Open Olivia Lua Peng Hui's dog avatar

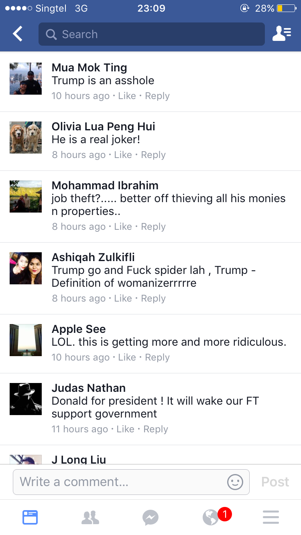tap(26, 138)
